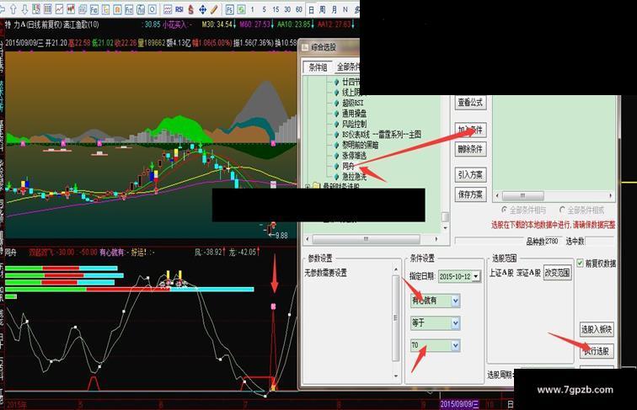
Task: Switch chart to daily 日 period
Action: tap(311, 9)
